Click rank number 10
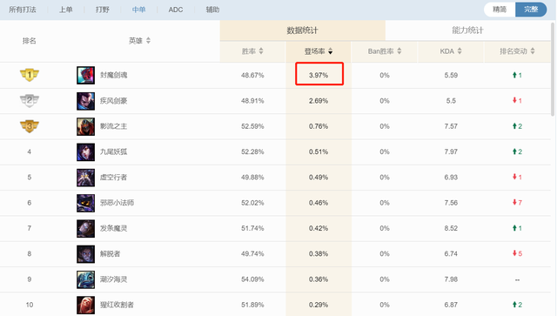This screenshot has height=316, width=557. 29,305
